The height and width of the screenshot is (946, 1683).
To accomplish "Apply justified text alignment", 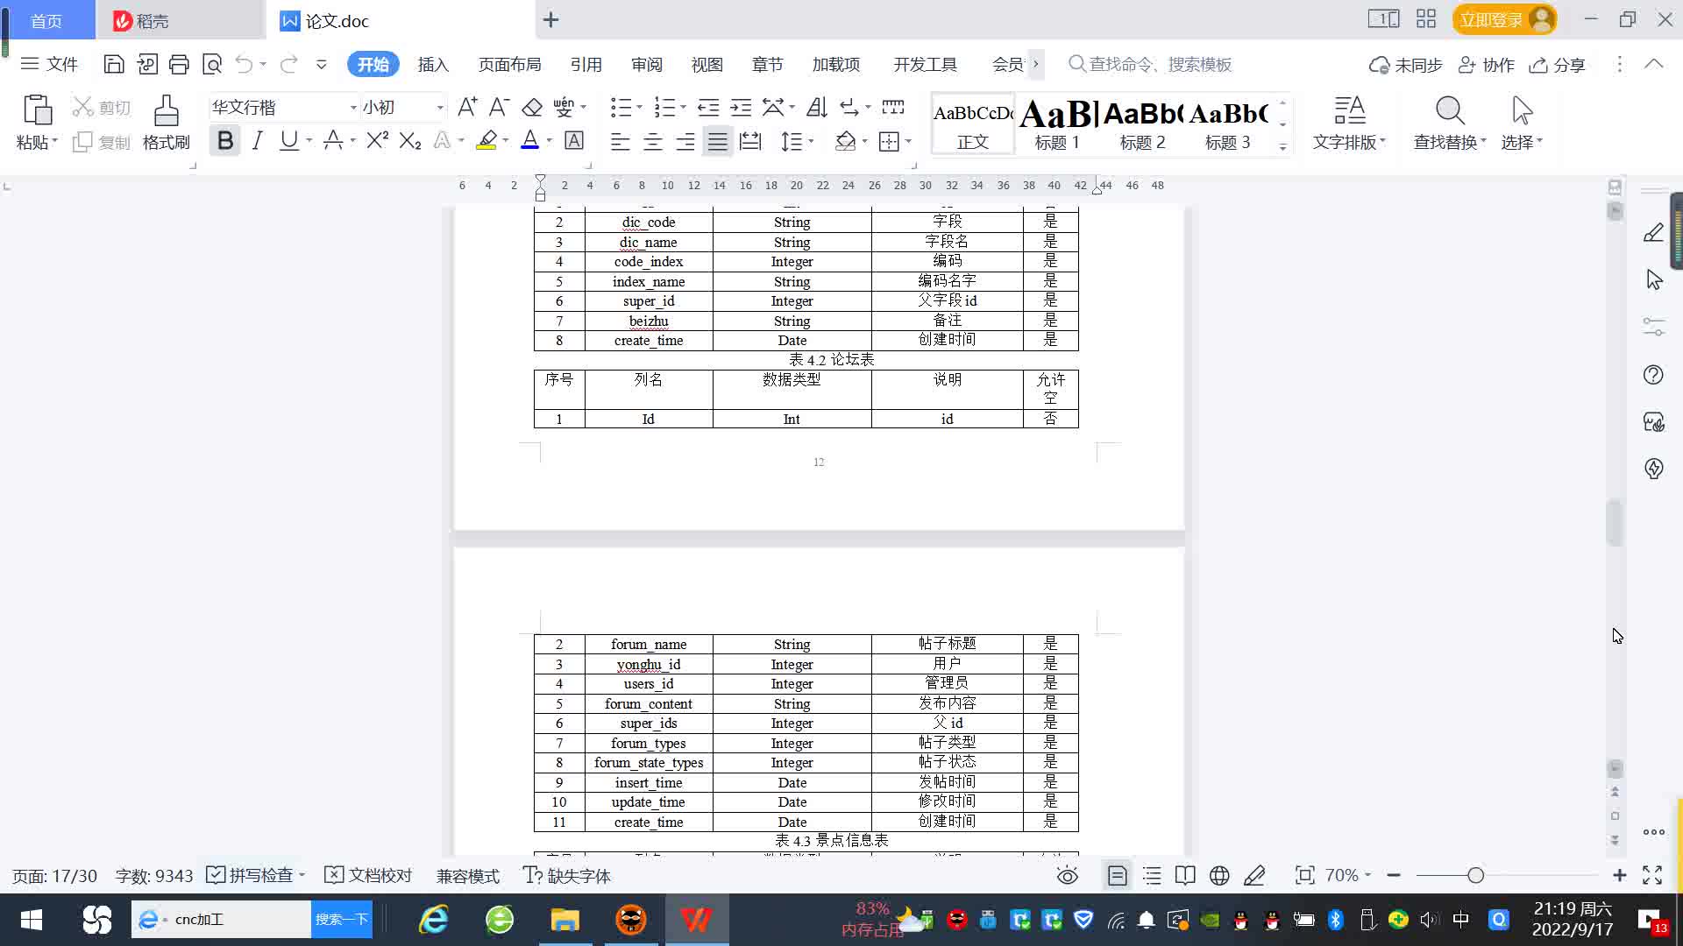I will point(718,141).
